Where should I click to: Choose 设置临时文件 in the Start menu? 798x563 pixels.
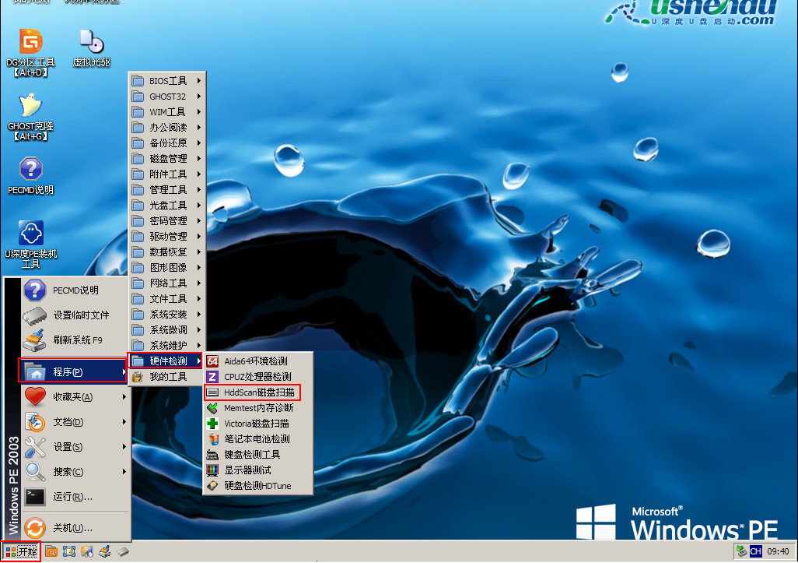point(75,315)
